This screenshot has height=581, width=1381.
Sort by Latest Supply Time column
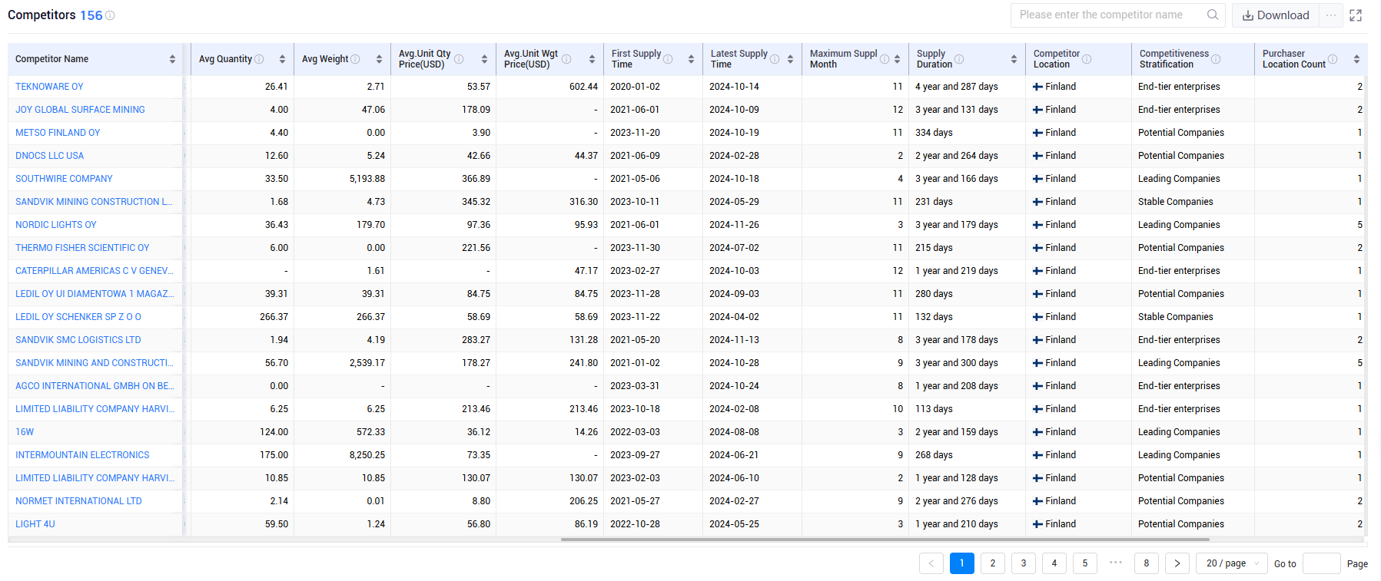790,59
